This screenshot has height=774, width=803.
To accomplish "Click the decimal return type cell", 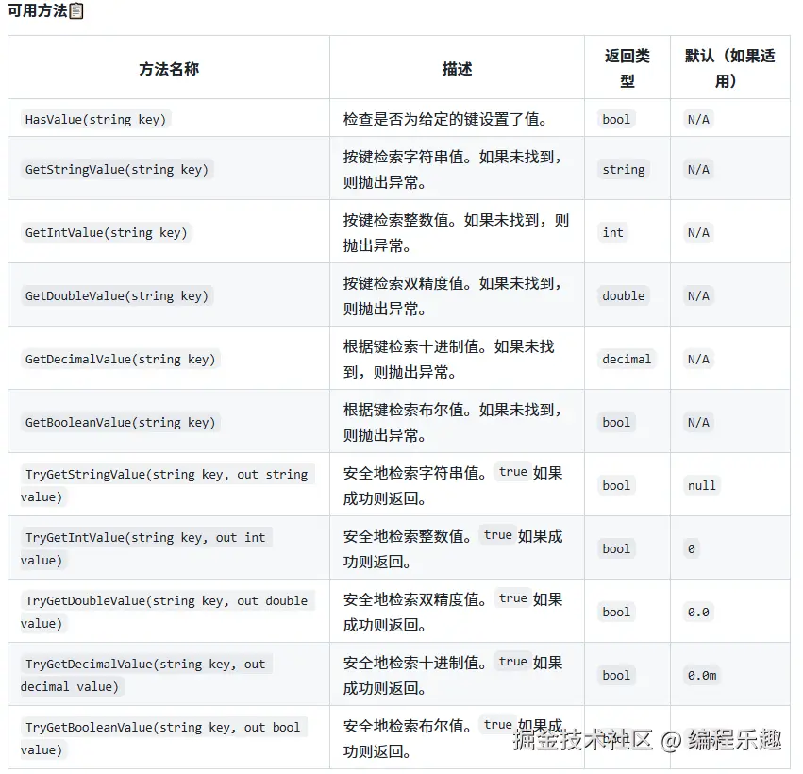I will [627, 359].
